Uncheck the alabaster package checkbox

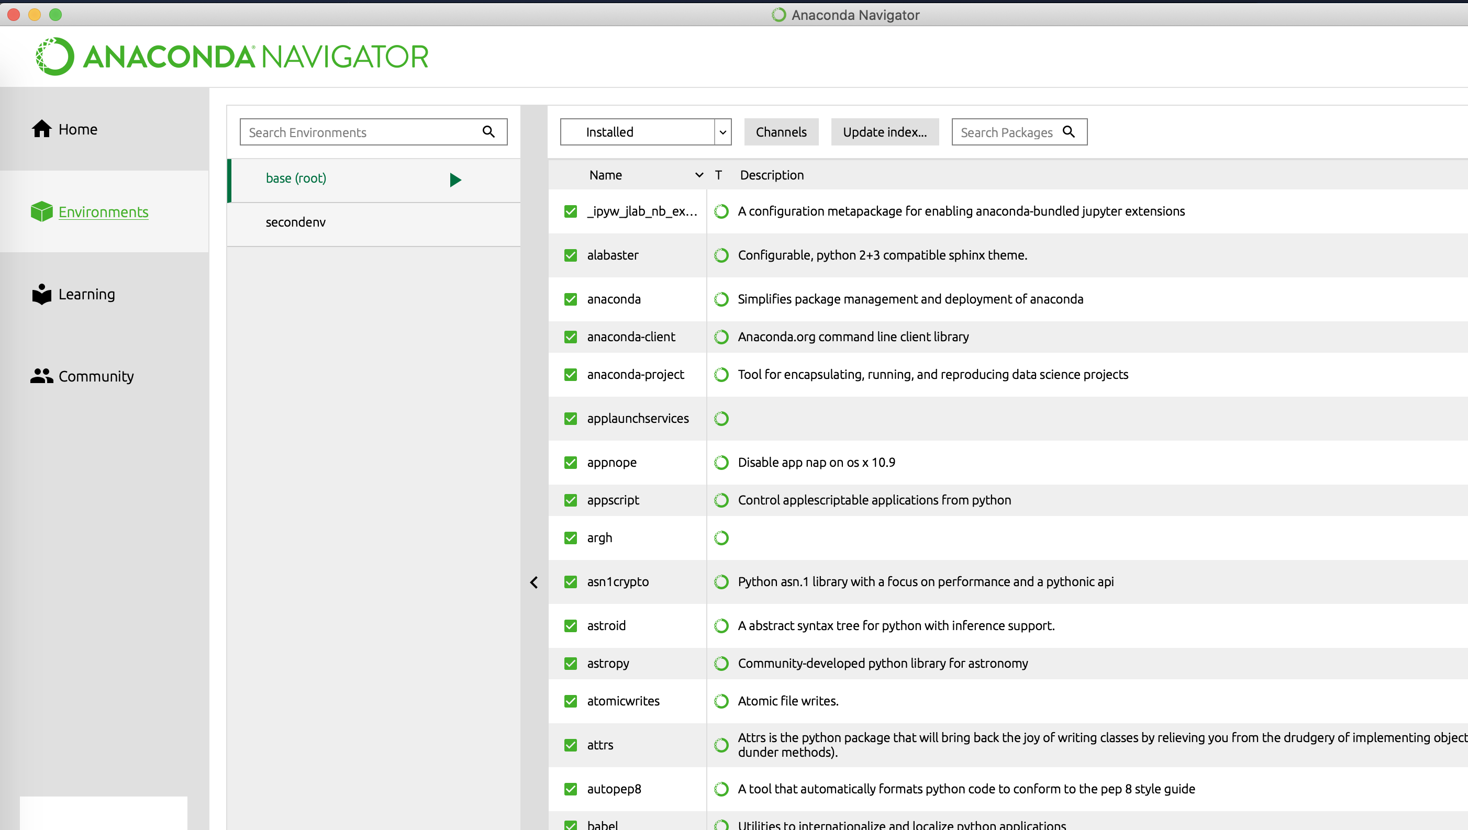click(x=571, y=255)
